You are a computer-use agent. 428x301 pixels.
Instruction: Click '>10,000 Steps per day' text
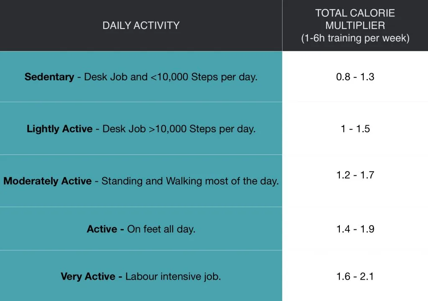coord(202,129)
